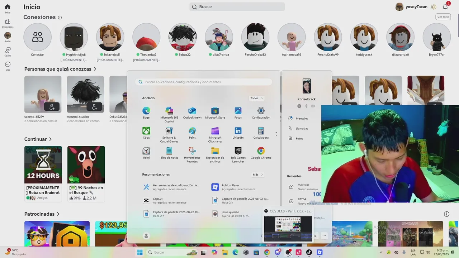The width and height of the screenshot is (459, 258).
Task: Open Edge from pinned apps
Action: 146,113
